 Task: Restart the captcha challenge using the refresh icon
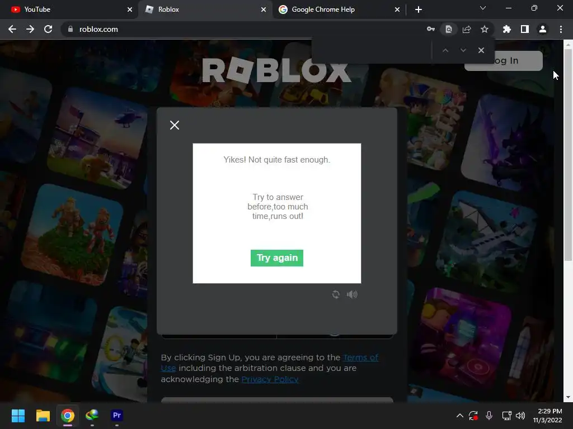[x=336, y=294]
